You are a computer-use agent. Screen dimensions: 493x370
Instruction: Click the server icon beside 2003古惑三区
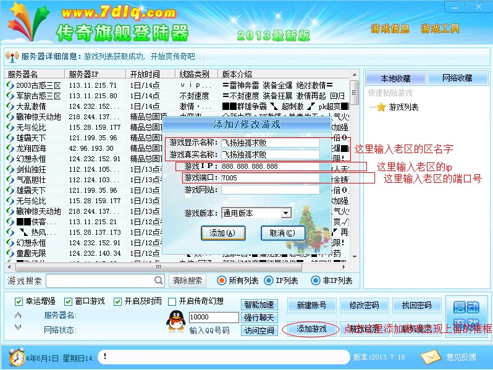10,85
